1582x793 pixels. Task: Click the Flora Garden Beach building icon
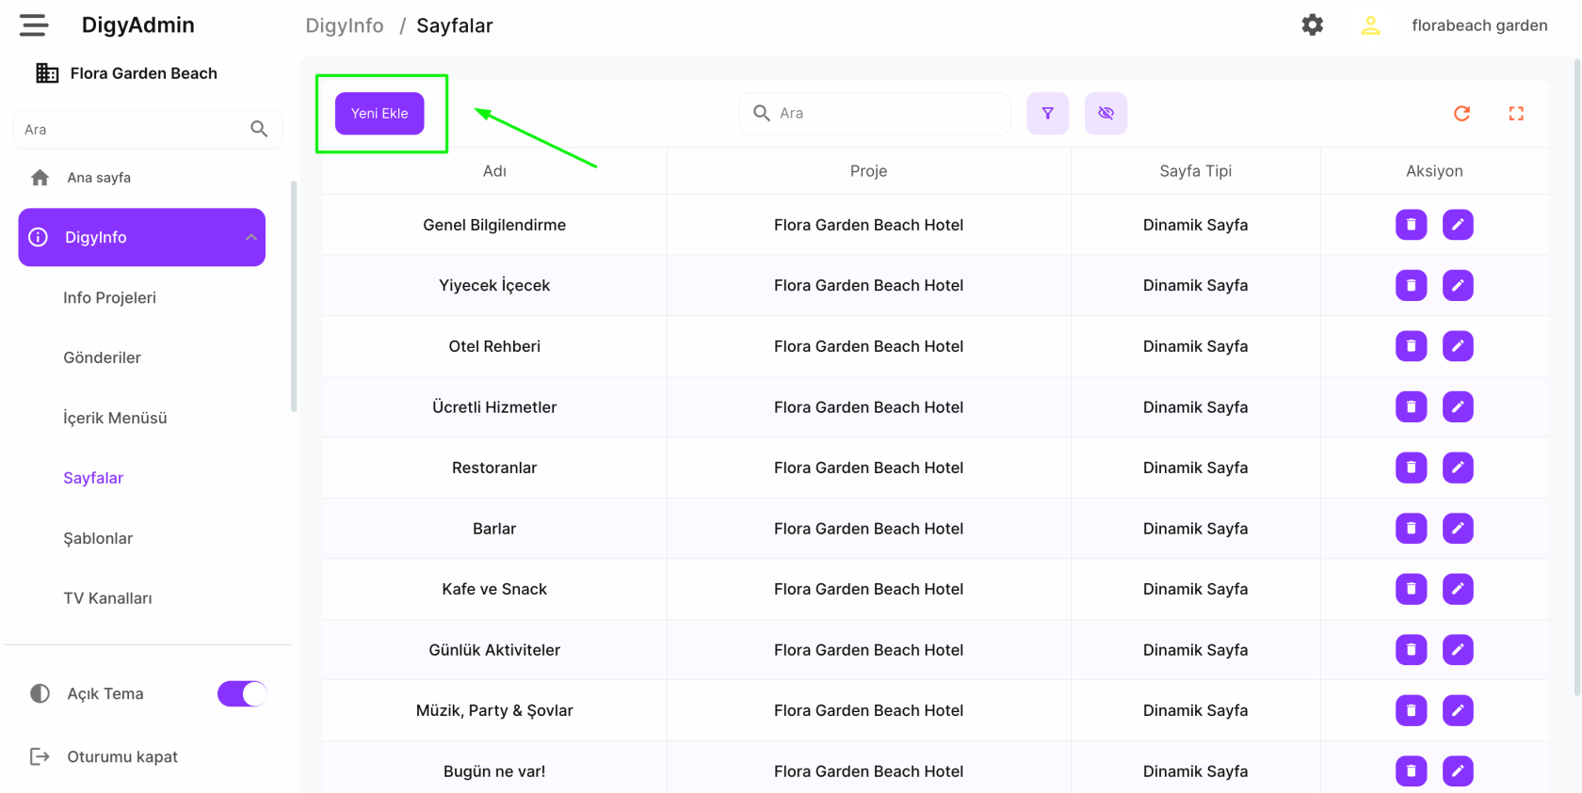[x=47, y=73]
